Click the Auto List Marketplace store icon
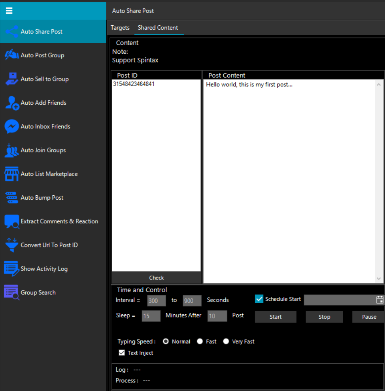Screen dimensions: 385x391 [11, 174]
